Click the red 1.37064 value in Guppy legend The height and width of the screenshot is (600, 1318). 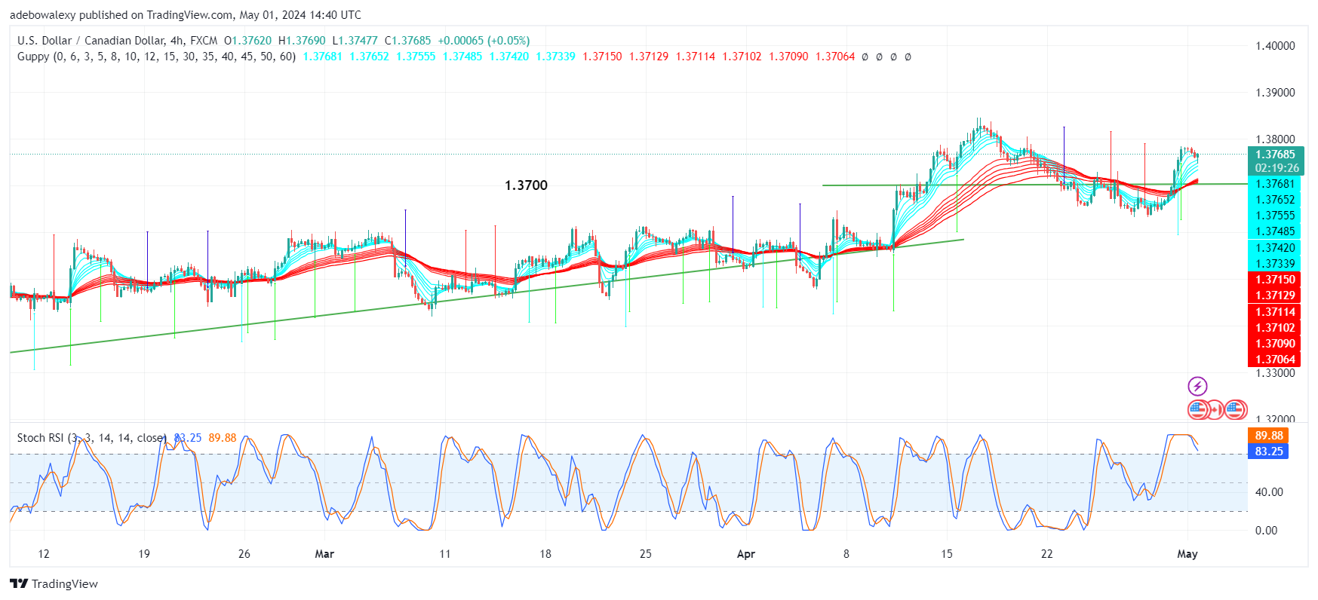click(x=835, y=57)
